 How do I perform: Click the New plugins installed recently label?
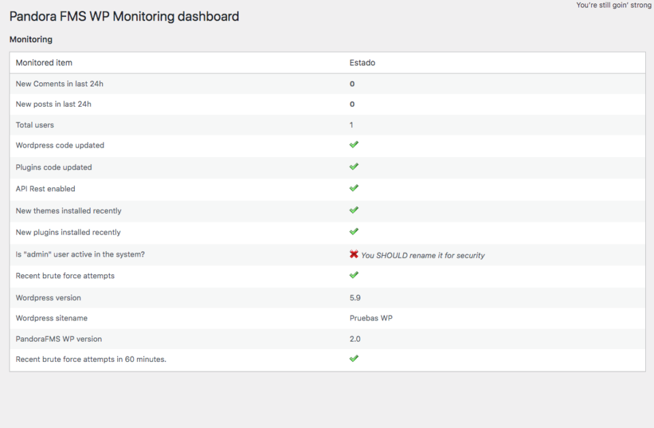click(x=68, y=233)
